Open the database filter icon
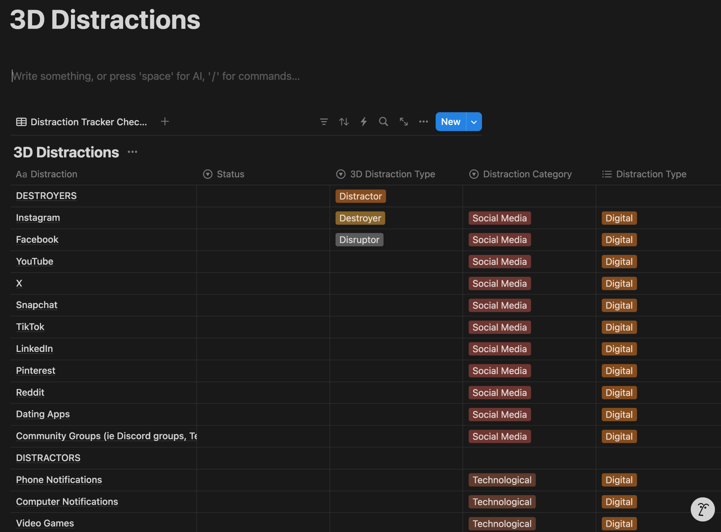The image size is (721, 532). (323, 122)
